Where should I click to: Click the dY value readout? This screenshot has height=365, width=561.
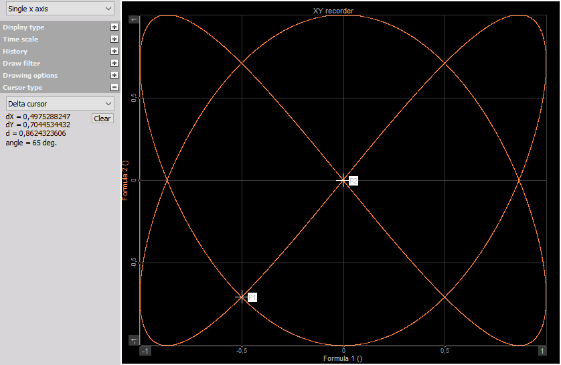coord(38,125)
